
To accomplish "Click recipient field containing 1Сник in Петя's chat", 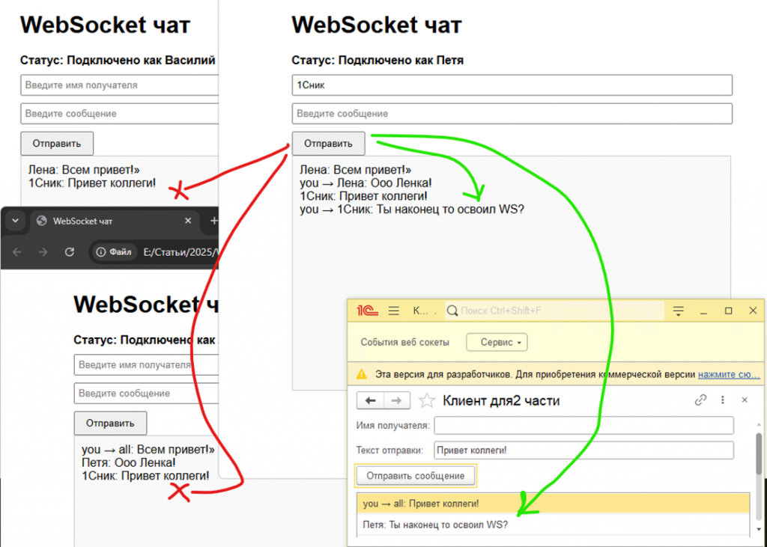I will [512, 85].
